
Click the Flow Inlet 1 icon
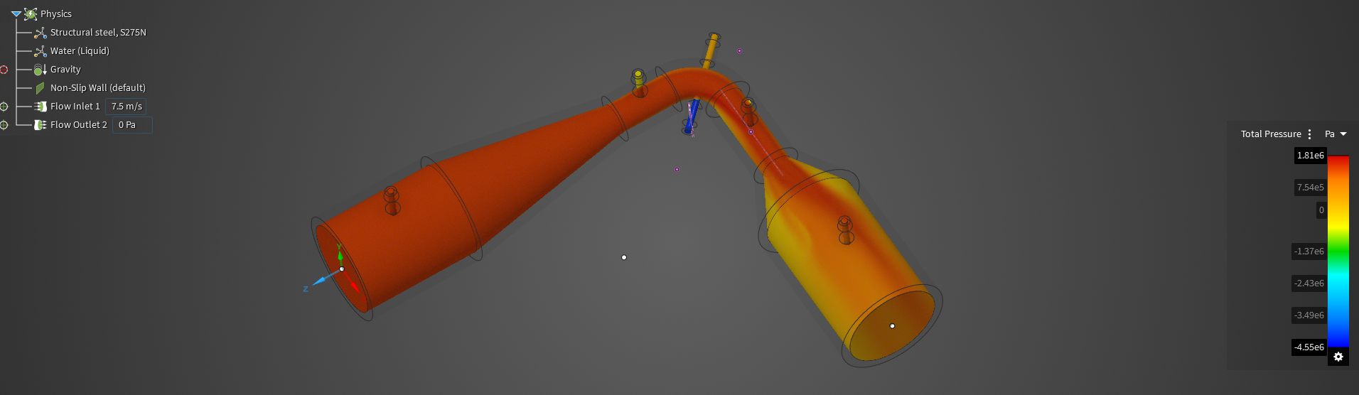point(41,107)
